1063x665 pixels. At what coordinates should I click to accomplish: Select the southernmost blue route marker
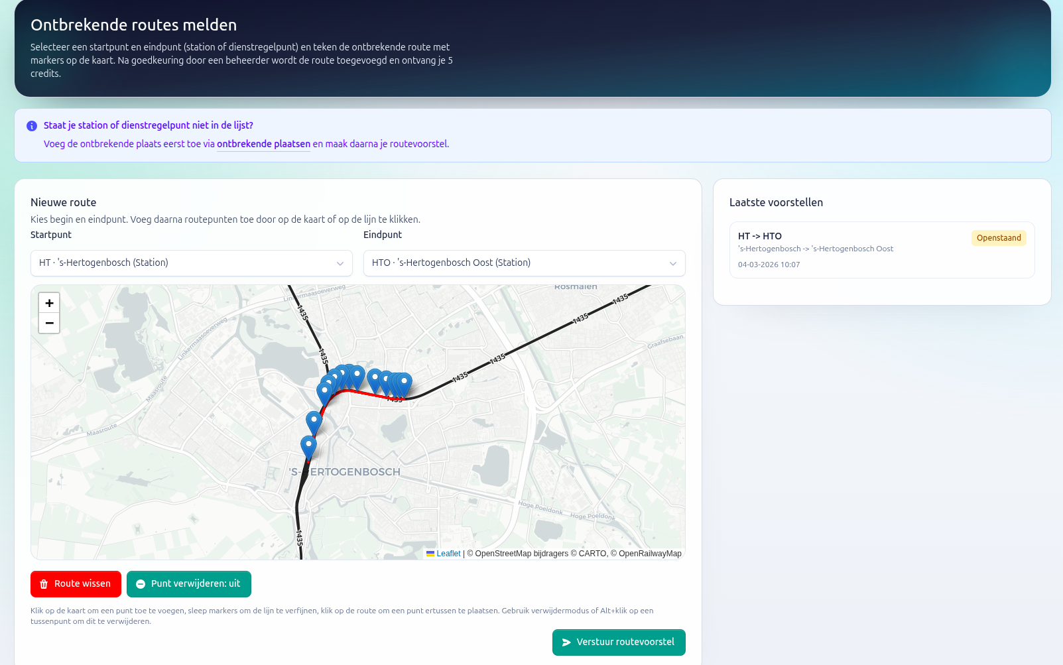pyautogui.click(x=308, y=446)
